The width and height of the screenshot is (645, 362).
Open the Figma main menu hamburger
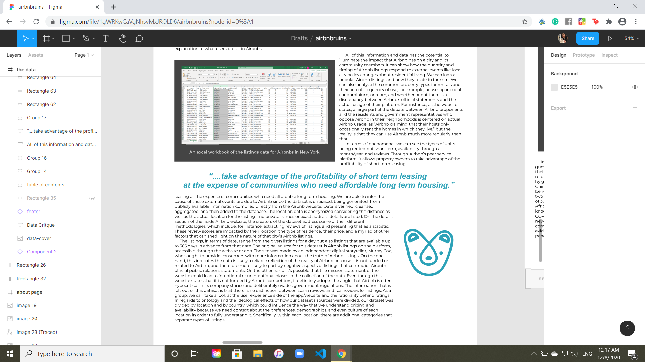pos(8,38)
